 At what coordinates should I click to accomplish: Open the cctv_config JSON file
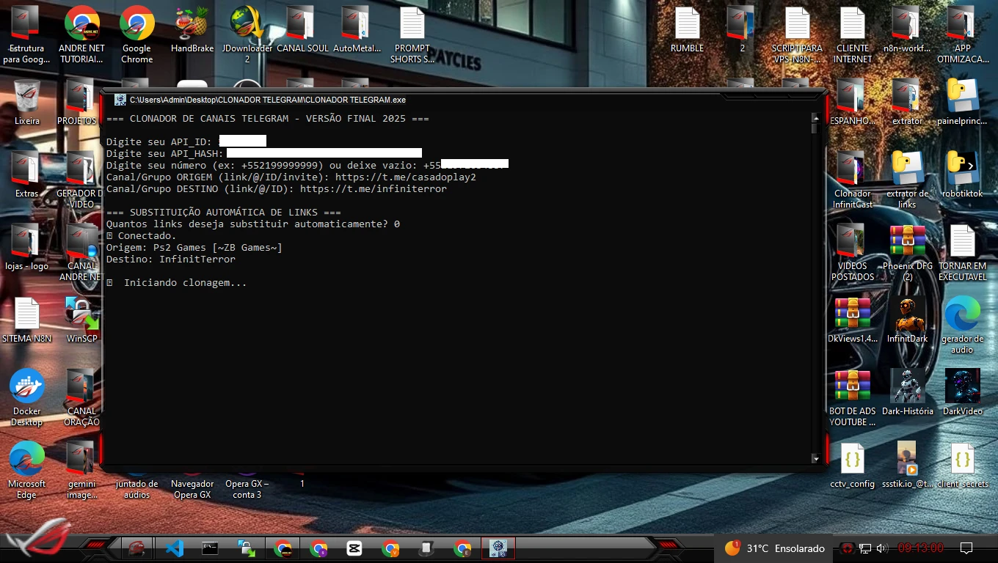[x=852, y=465]
